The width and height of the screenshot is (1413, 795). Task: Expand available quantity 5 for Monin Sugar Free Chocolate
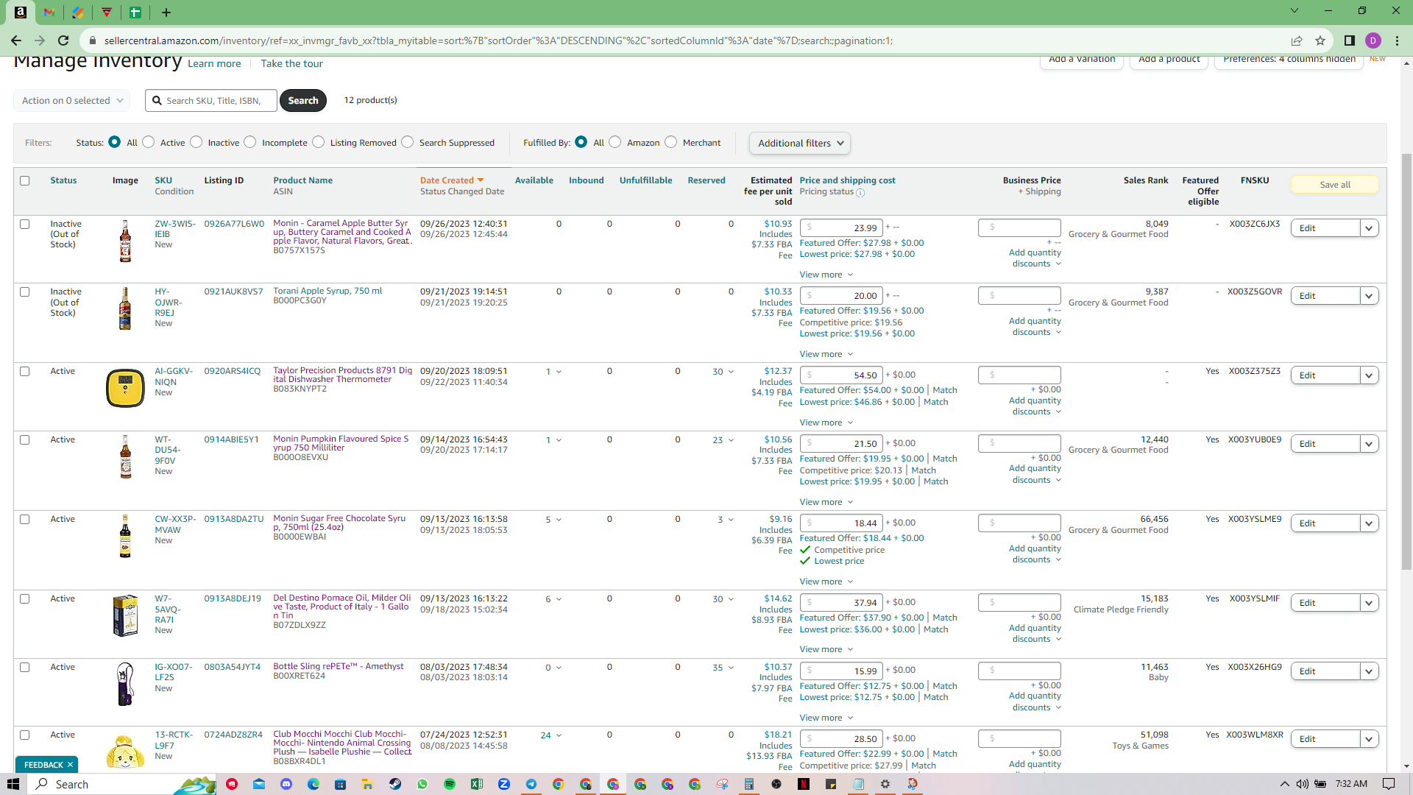[553, 520]
